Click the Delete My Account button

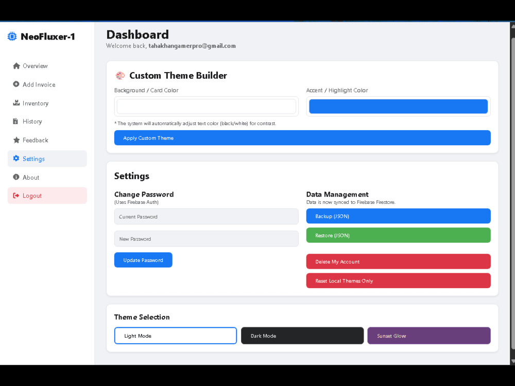tap(399, 261)
